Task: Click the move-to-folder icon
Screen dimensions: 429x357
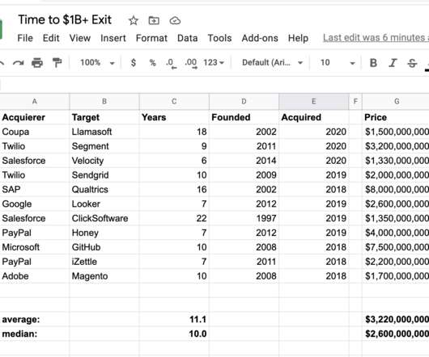Action: pyautogui.click(x=154, y=20)
